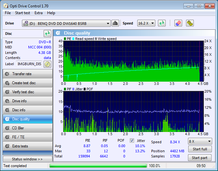This screenshot has height=171, width=218.
Task: Click the Transfer rate sidebar icon
Action: (x=7, y=74)
